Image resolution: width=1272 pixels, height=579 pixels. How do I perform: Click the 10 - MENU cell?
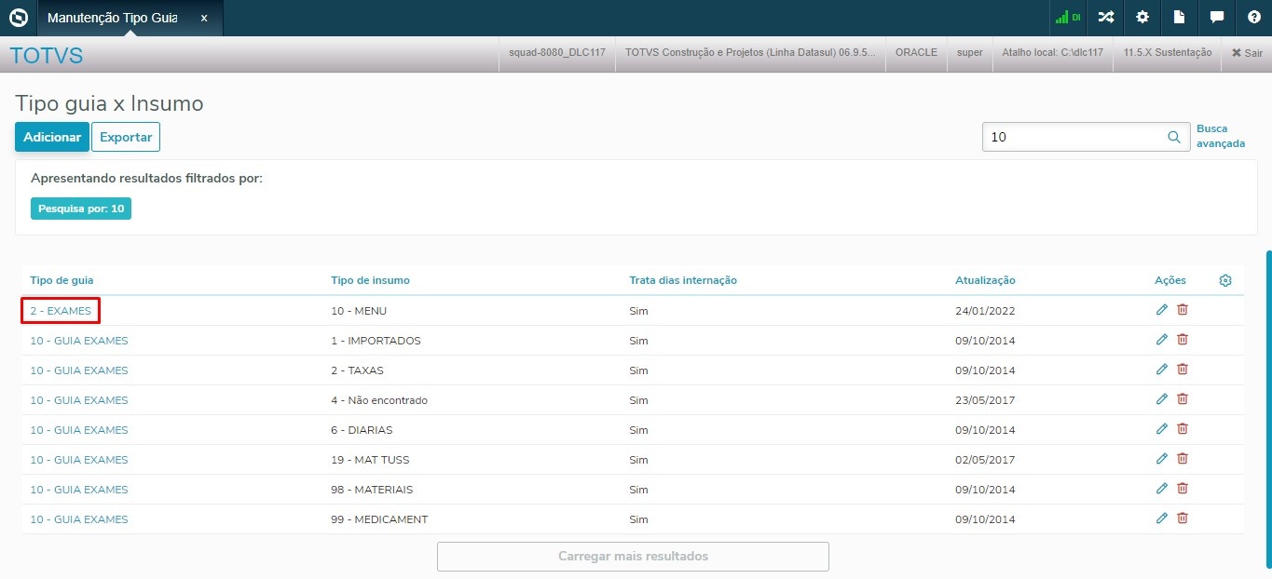[359, 311]
